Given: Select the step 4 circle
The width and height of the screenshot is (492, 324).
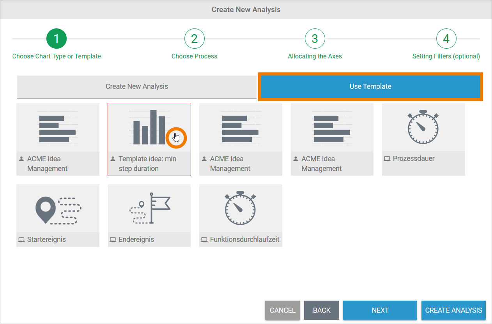Looking at the screenshot, I should tap(446, 39).
